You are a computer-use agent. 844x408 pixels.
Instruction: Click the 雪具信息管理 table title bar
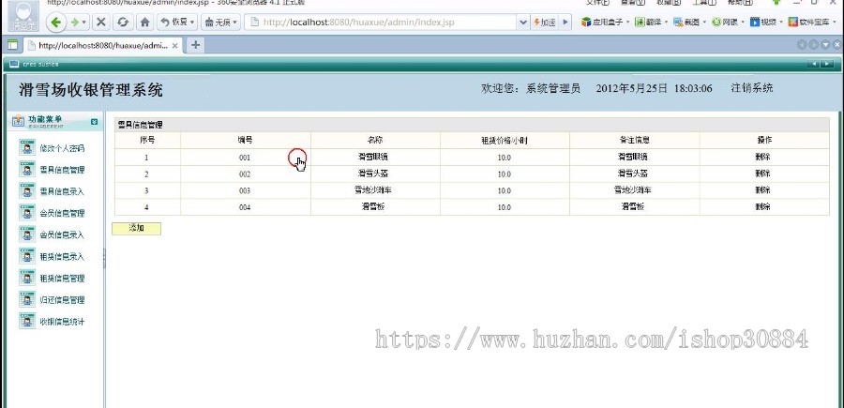click(x=472, y=125)
